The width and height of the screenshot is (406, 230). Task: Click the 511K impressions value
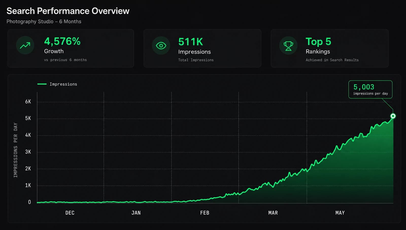click(191, 42)
